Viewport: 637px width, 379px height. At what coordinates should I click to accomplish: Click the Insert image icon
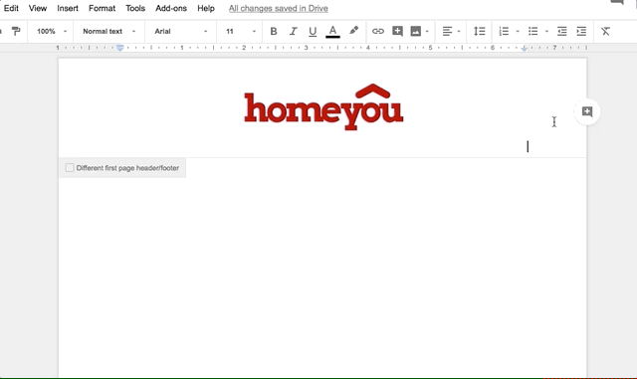pyautogui.click(x=416, y=31)
